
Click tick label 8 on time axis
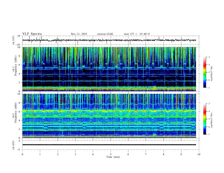click(163, 154)
